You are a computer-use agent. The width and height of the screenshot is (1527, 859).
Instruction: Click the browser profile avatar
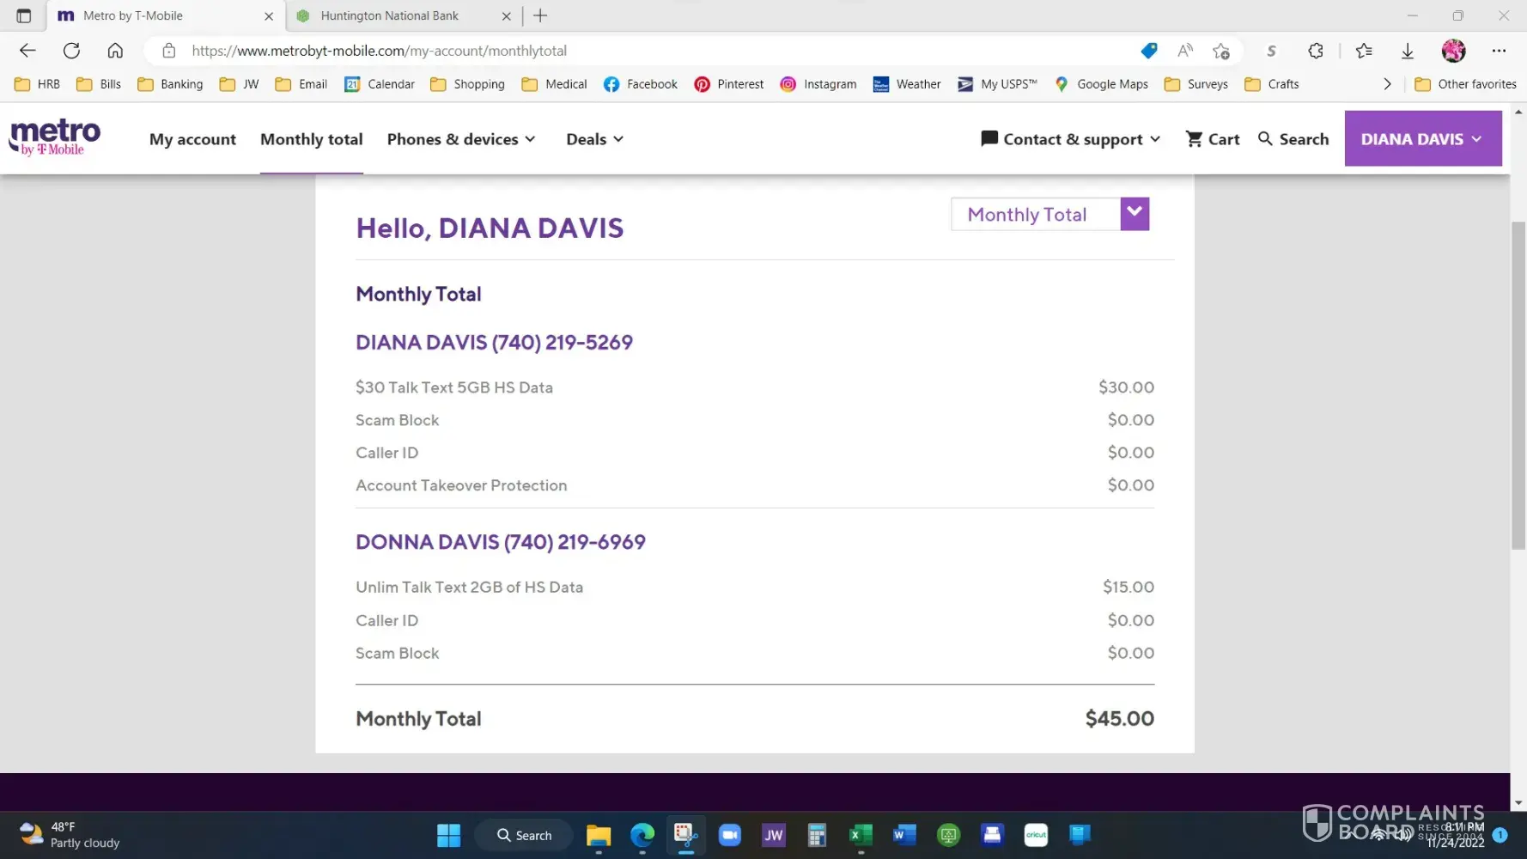click(x=1453, y=51)
